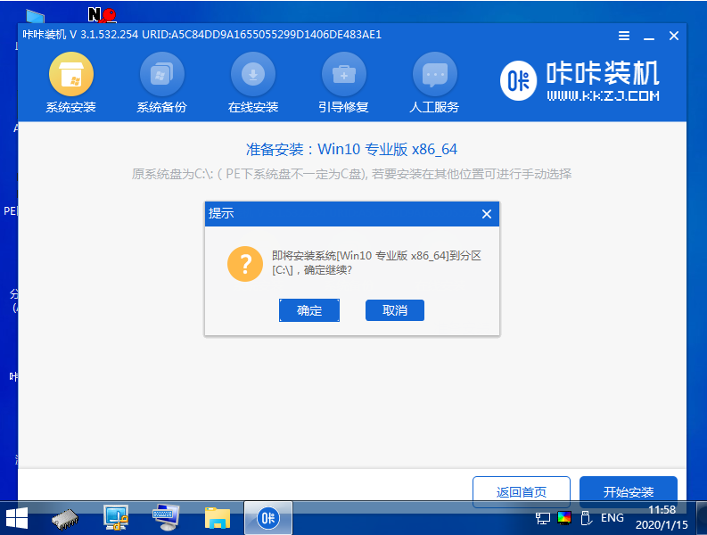707x535 pixels.
Task: Click 返回首页 (Return Home) button
Action: click(521, 491)
